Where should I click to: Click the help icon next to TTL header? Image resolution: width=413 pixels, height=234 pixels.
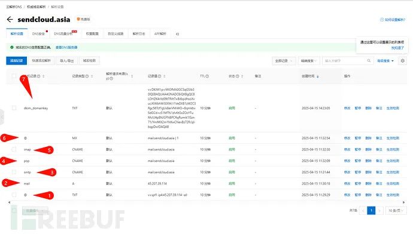207,76
